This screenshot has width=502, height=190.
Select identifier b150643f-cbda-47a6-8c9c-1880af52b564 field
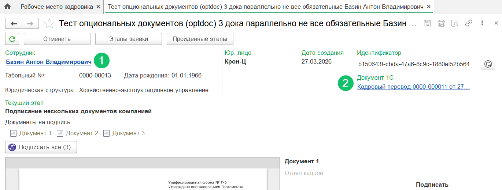pyautogui.click(x=414, y=64)
